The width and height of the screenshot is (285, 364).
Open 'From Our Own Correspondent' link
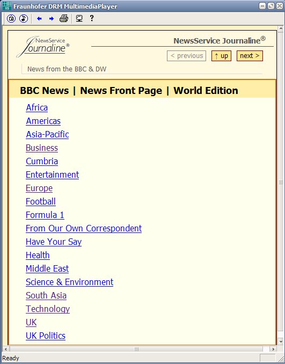[84, 228]
